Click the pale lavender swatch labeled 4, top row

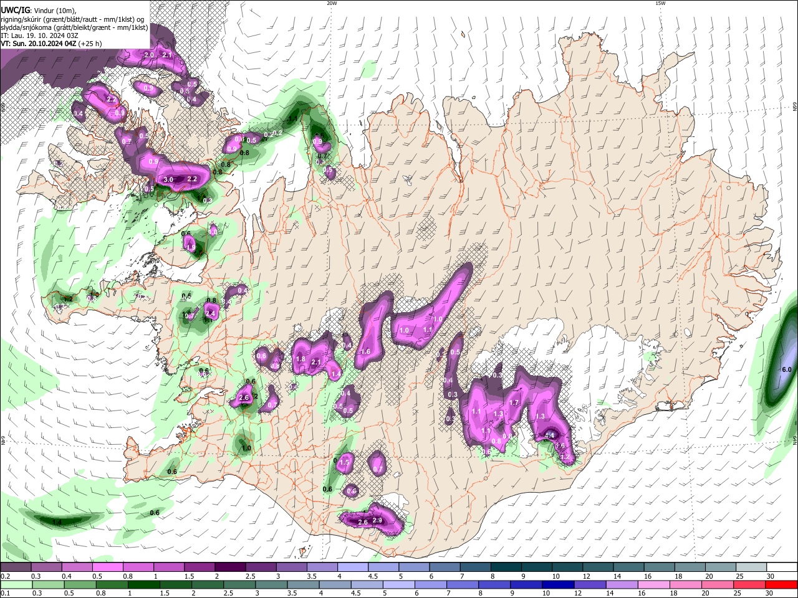(352, 567)
